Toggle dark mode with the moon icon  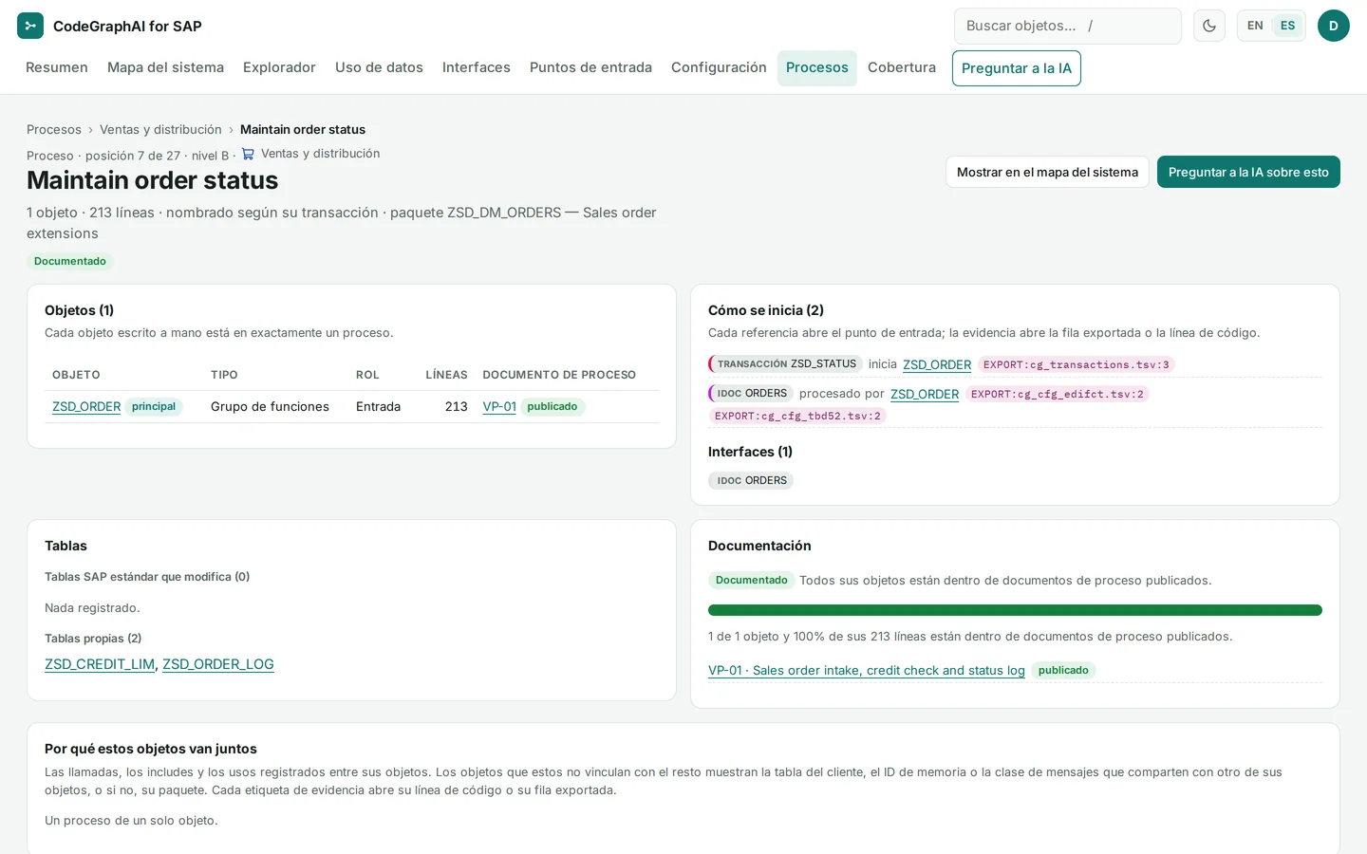[x=1209, y=26]
